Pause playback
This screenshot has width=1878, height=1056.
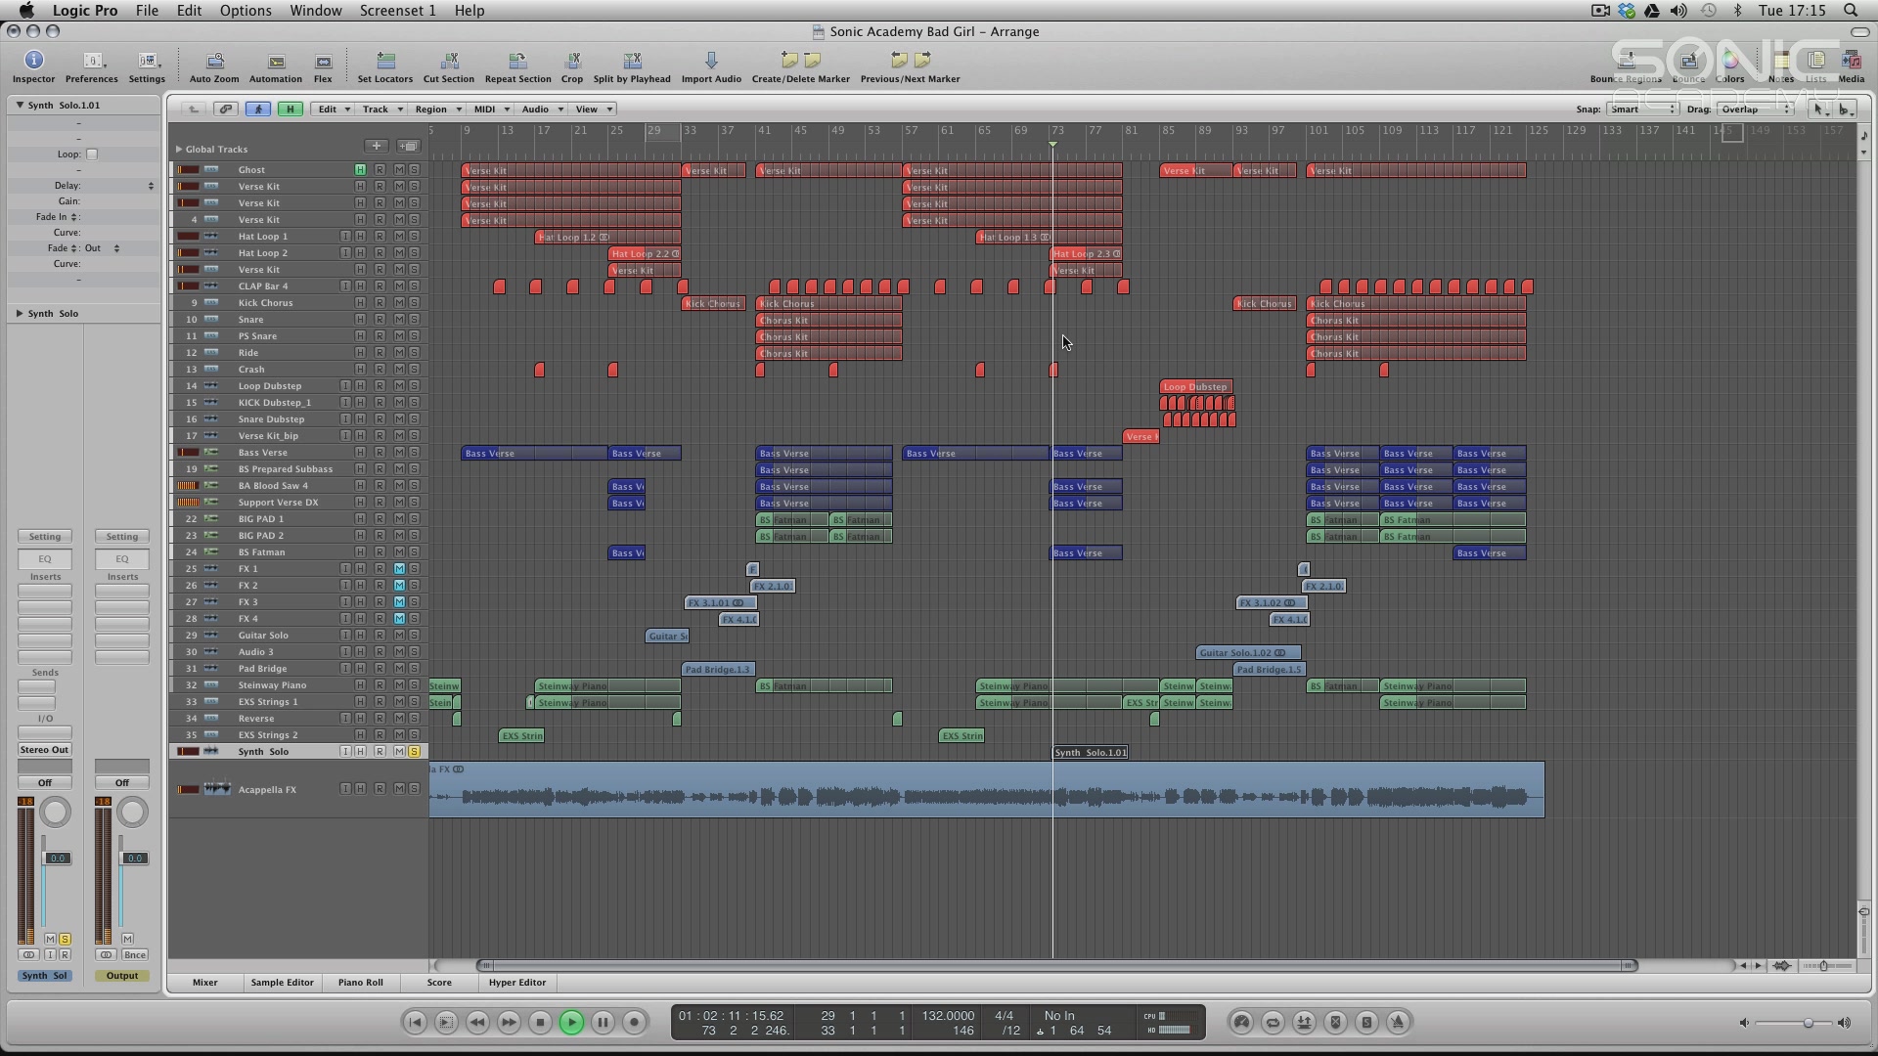(x=603, y=1023)
